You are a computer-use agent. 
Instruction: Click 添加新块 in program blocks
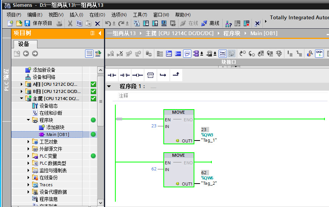(55, 127)
